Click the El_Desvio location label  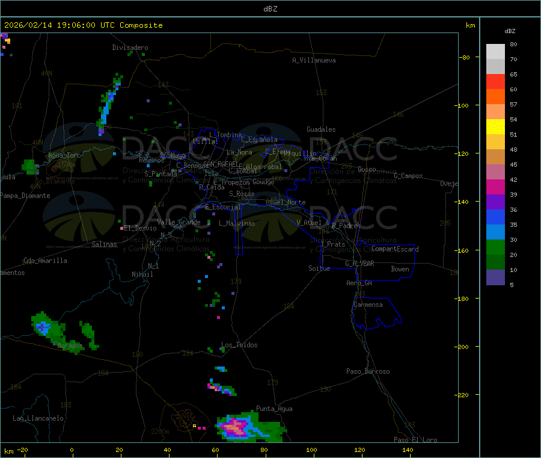(140, 228)
